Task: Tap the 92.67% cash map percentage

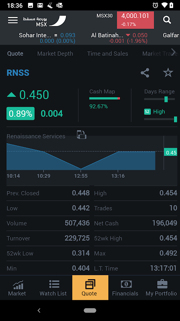Action: (98, 106)
